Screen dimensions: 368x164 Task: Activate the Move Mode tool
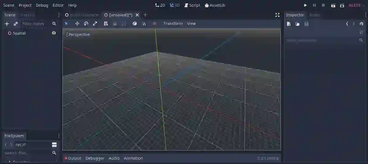tap(77, 24)
